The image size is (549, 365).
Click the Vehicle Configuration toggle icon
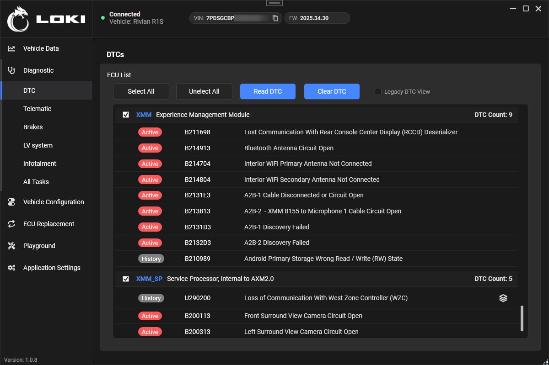[x=11, y=202]
